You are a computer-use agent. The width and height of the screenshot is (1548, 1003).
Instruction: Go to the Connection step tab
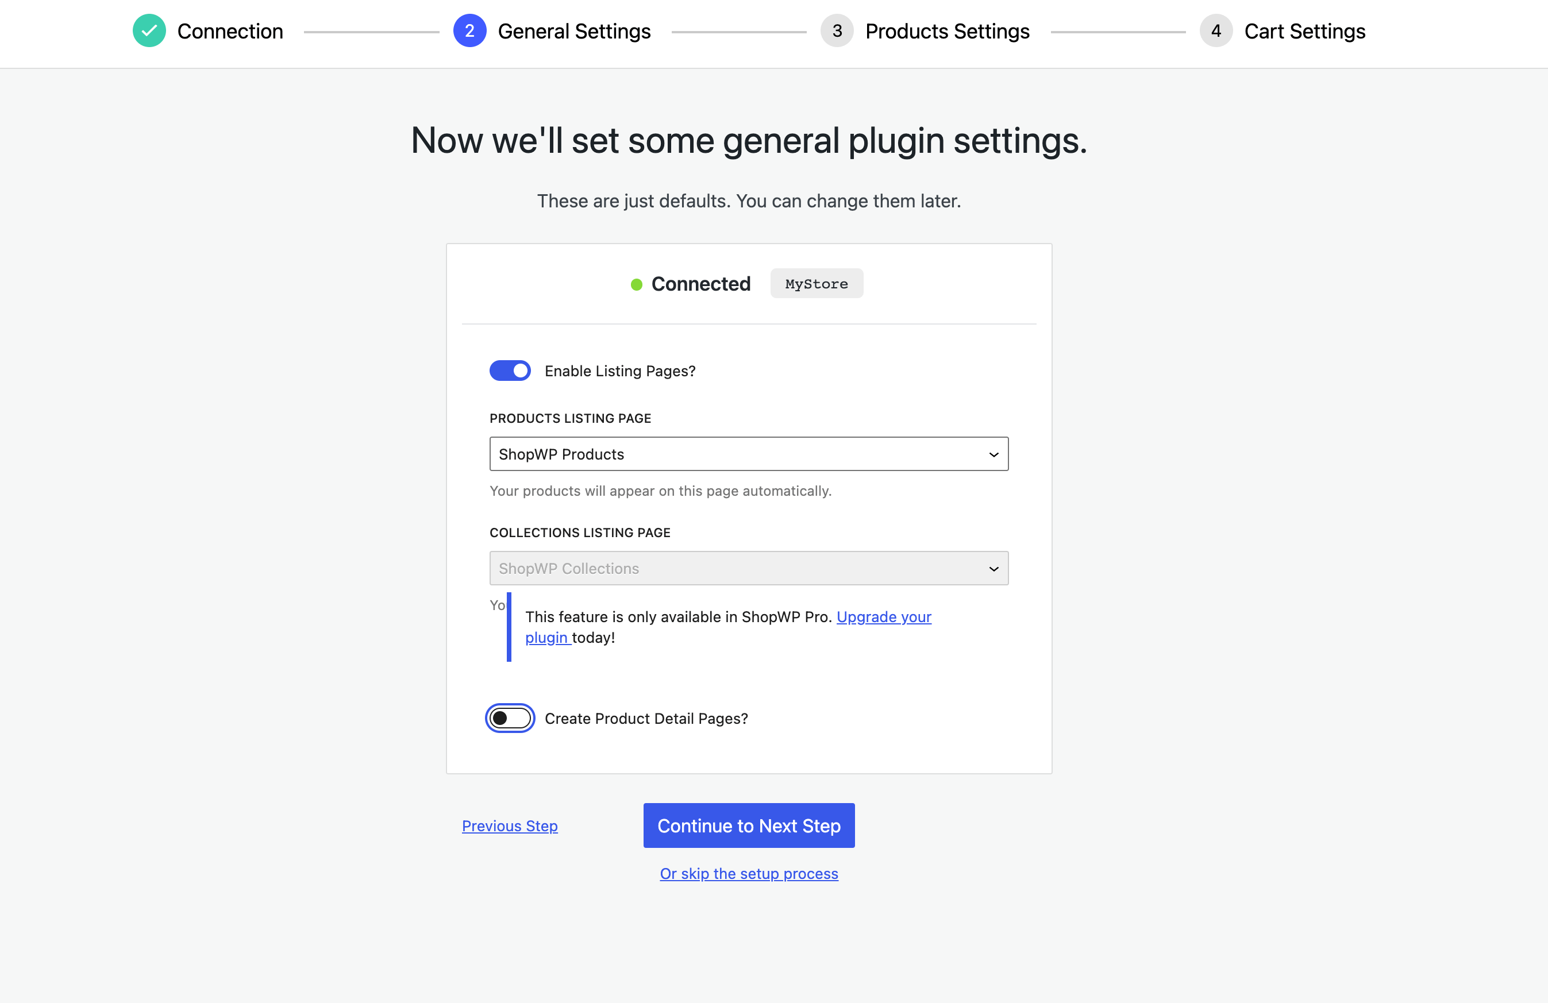[230, 31]
